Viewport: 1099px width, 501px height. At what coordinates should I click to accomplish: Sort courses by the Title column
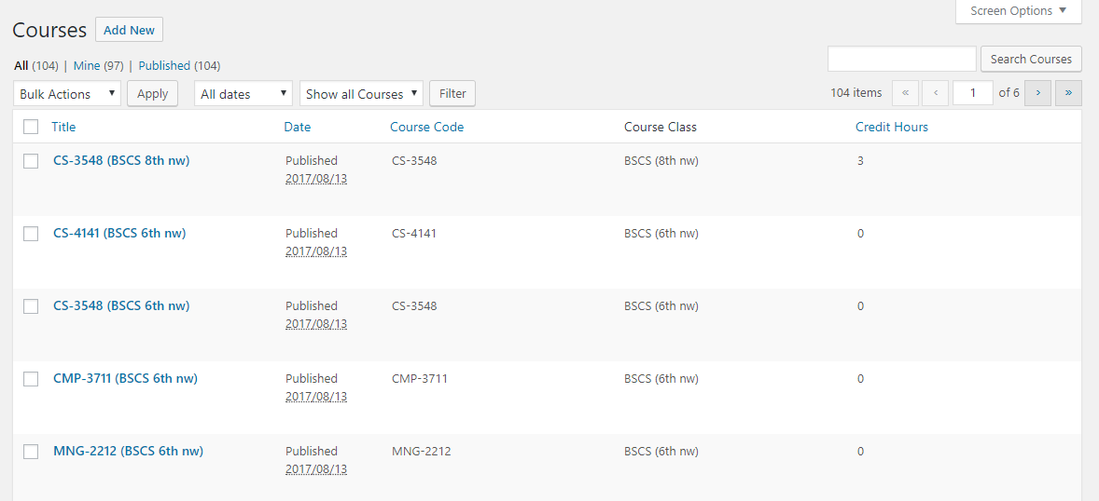coord(63,127)
